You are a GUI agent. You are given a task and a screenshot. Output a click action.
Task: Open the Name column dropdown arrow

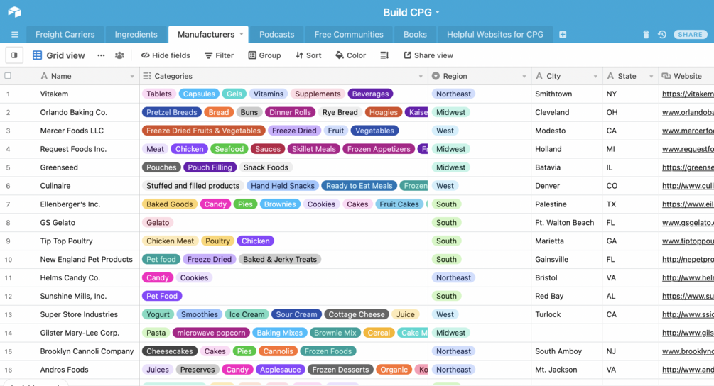132,77
